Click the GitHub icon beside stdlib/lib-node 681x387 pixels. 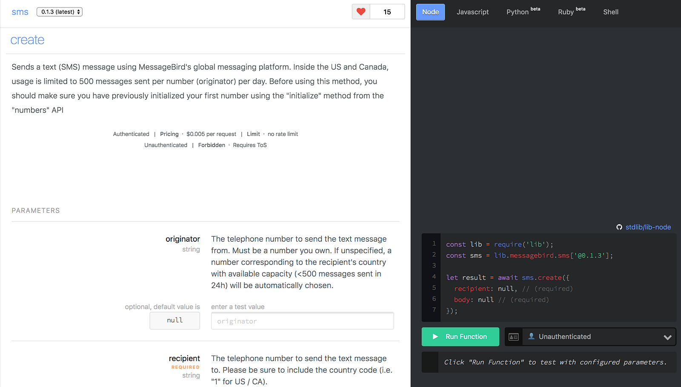click(x=619, y=227)
